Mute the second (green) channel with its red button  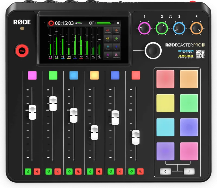click(x=58, y=172)
